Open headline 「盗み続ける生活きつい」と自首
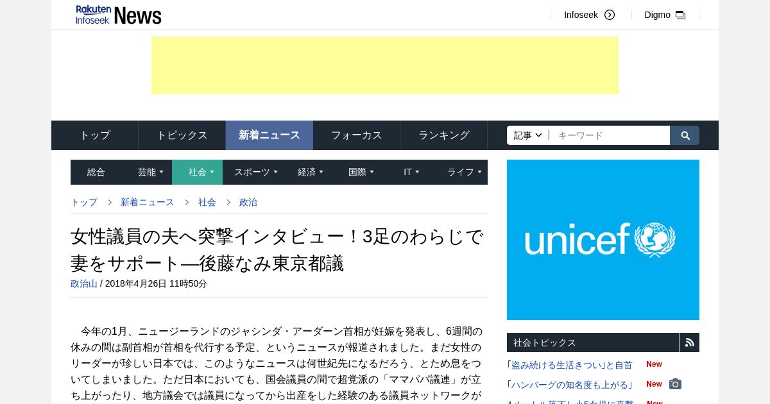Viewport: 770px width, 404px height. 570,365
